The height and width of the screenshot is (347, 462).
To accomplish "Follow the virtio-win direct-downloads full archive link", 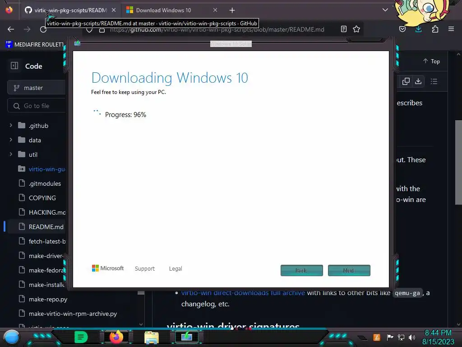I will point(243,293).
